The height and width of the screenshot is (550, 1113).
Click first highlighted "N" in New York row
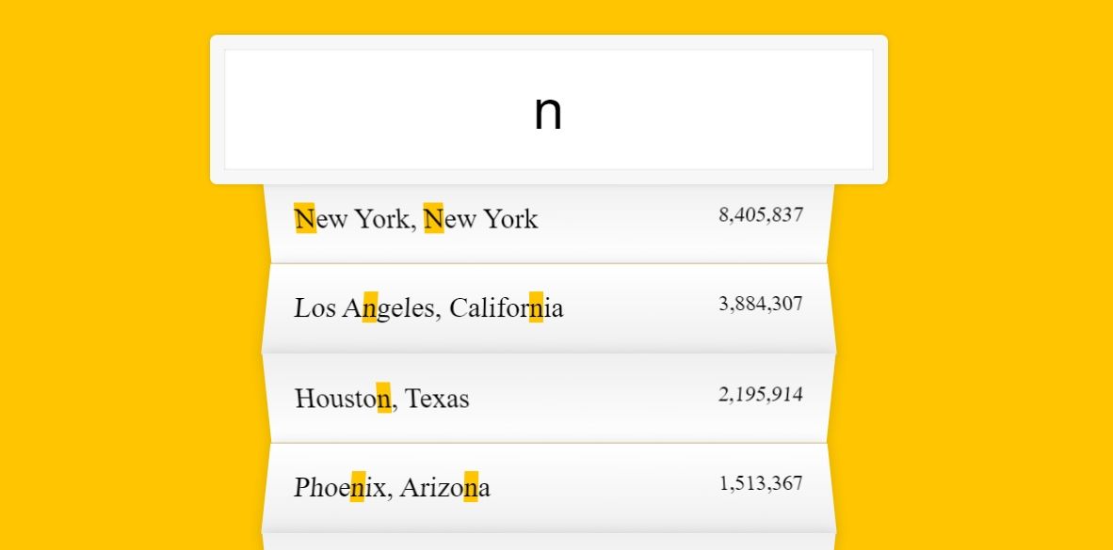click(x=304, y=218)
